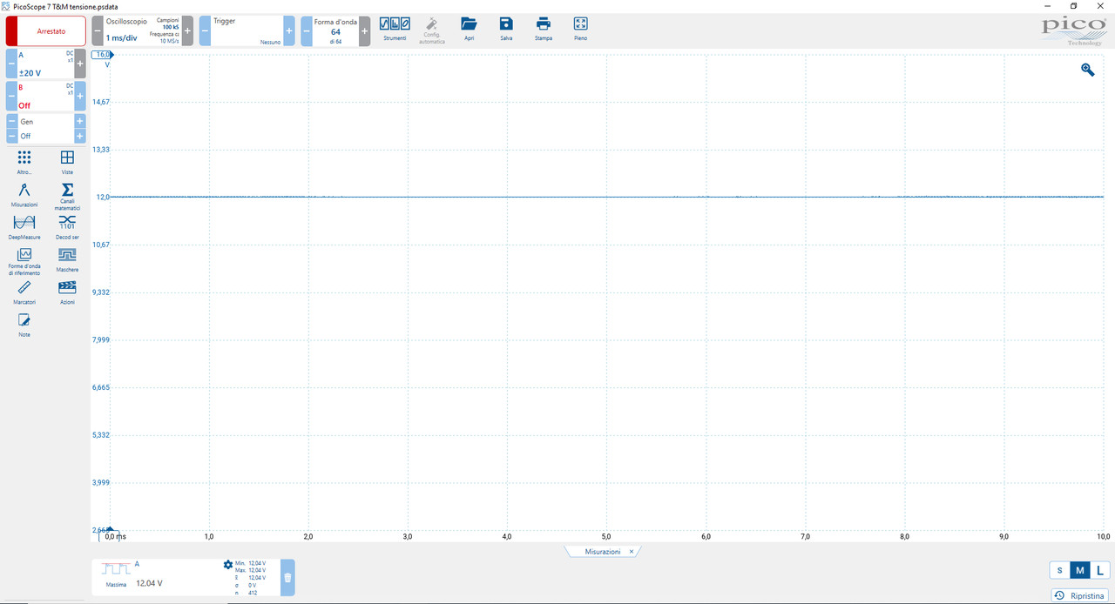Click Salva to save the data
1115x604 pixels.
[506, 30]
